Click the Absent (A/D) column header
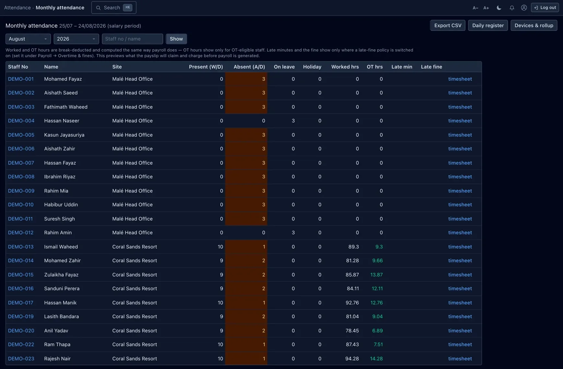The width and height of the screenshot is (563, 369). point(249,67)
